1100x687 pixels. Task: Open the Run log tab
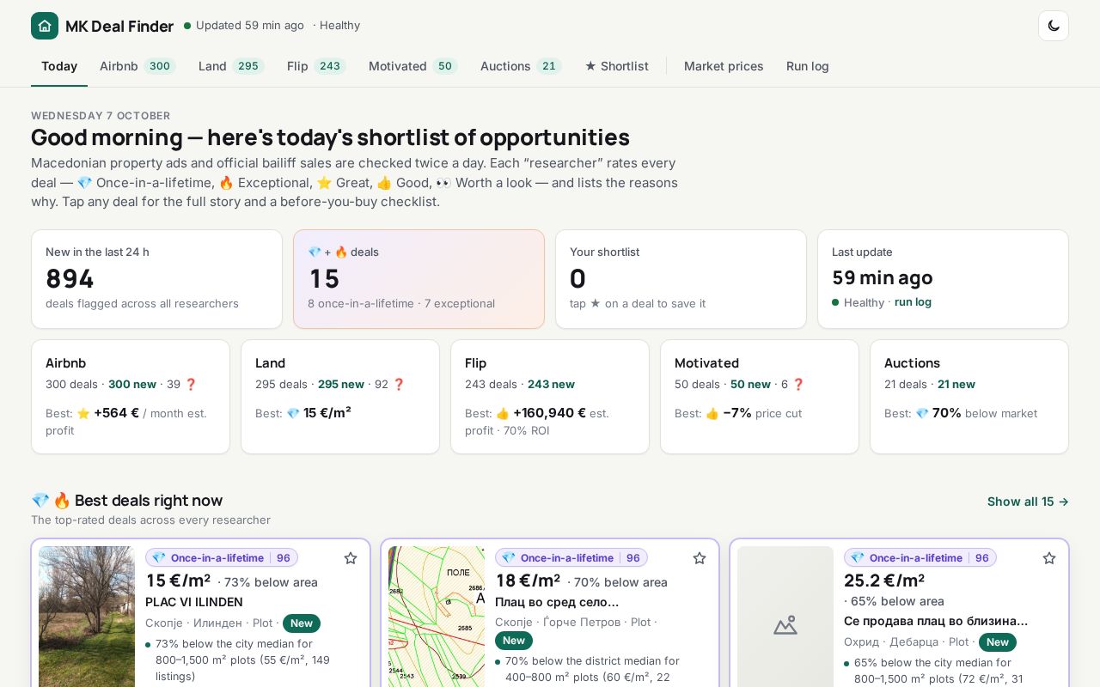(808, 66)
